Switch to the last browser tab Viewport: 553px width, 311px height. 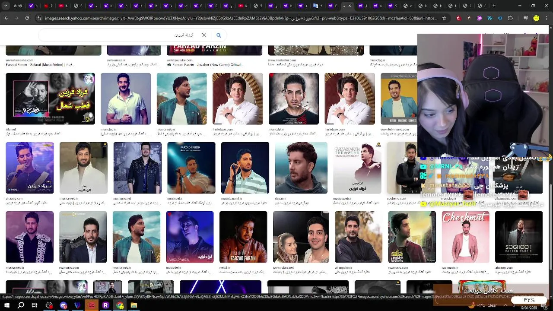click(481, 6)
